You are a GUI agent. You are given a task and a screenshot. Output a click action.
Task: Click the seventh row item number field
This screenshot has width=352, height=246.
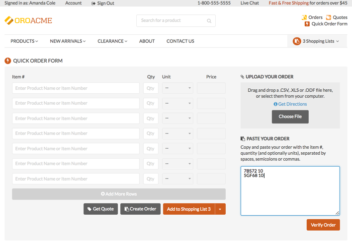[x=76, y=179]
